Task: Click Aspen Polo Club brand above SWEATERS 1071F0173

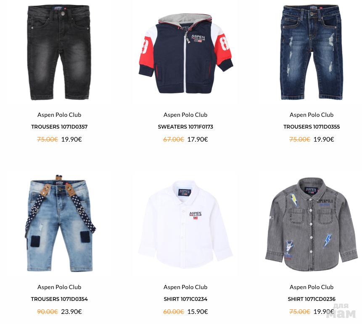Action: pos(185,115)
